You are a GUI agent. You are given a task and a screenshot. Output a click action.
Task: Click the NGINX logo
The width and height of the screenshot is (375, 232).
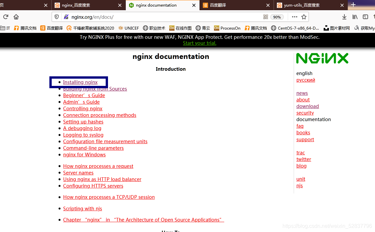pos(322,58)
